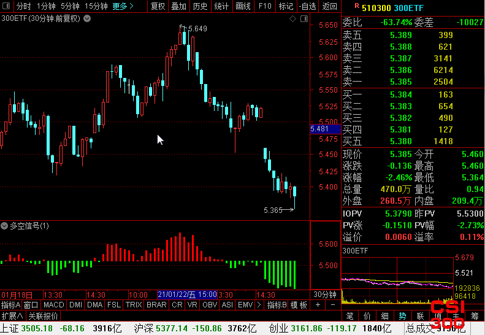Viewport: 485px width, 335px height.
Task: Click the 创业 index value 3161.86
Action: (x=306, y=328)
